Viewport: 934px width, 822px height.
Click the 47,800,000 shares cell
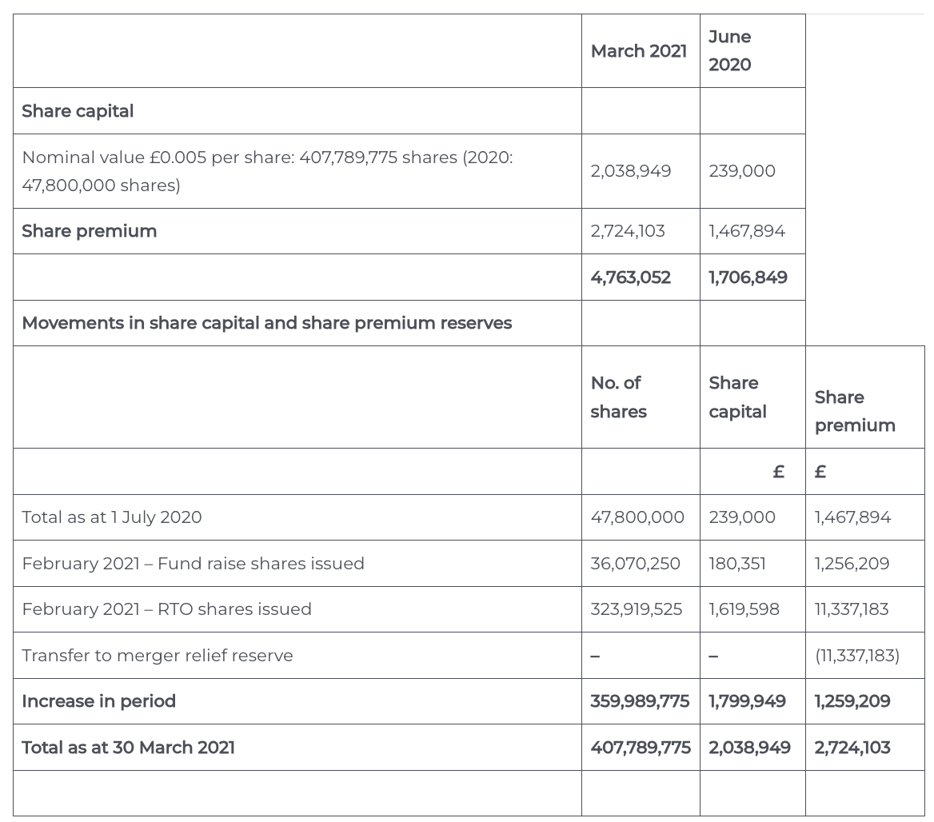coord(637,517)
